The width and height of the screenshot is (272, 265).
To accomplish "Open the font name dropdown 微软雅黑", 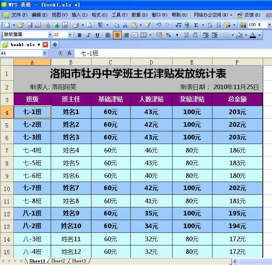I will (x=48, y=35).
